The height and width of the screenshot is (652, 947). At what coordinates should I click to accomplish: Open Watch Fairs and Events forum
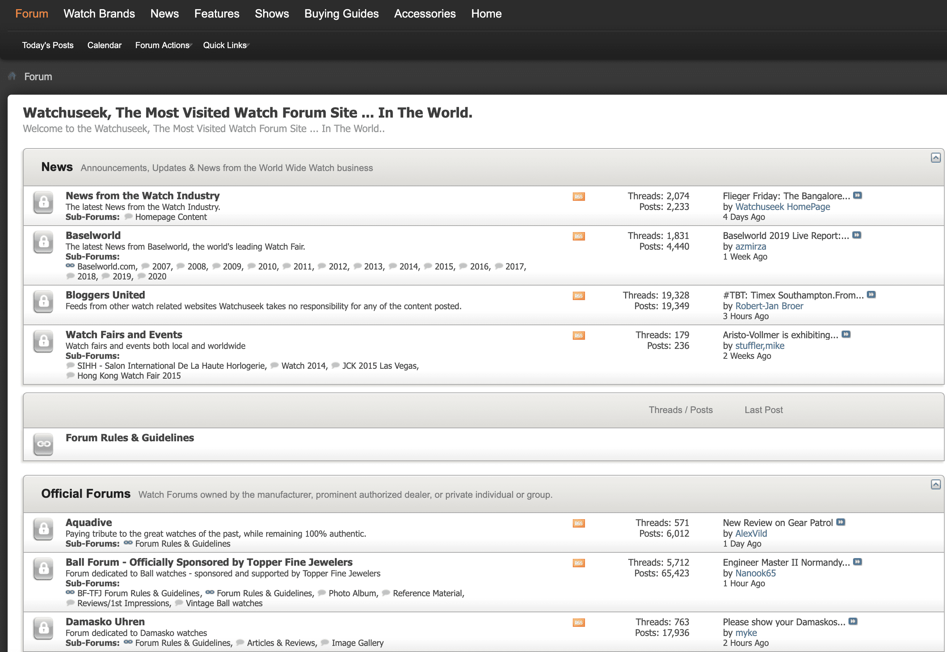click(124, 334)
